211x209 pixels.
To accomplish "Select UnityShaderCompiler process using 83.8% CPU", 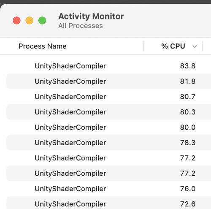I will point(108,66).
